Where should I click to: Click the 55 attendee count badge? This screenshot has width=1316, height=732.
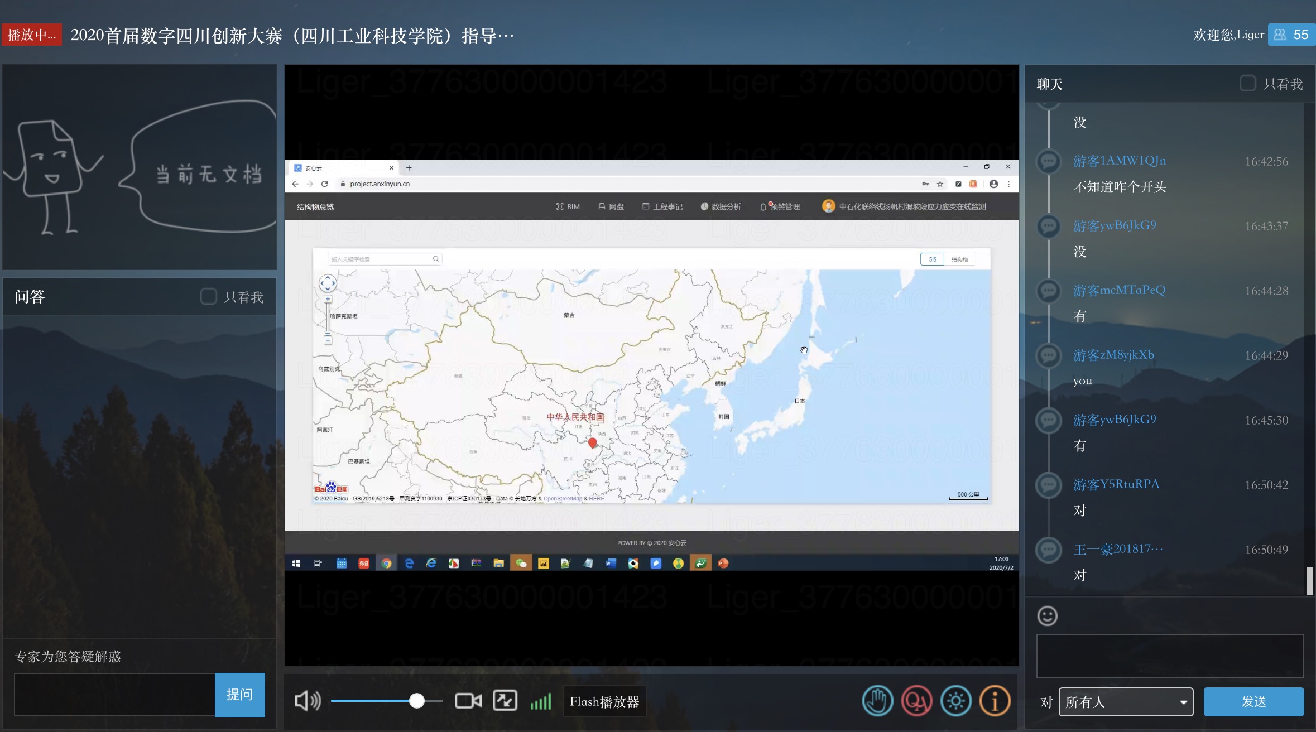1291,35
